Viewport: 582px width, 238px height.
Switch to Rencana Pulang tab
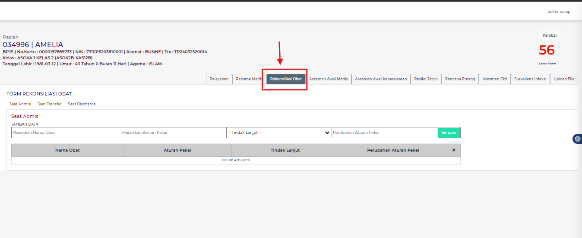[x=460, y=79]
